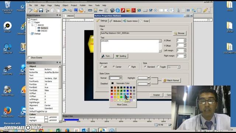Screen dimensions: 236x133
Task: Pick the Automatic Color black swatch
Action: pyautogui.click(x=112, y=83)
